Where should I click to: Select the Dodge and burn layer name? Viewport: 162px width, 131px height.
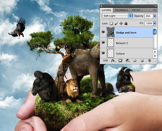[x=126, y=33]
